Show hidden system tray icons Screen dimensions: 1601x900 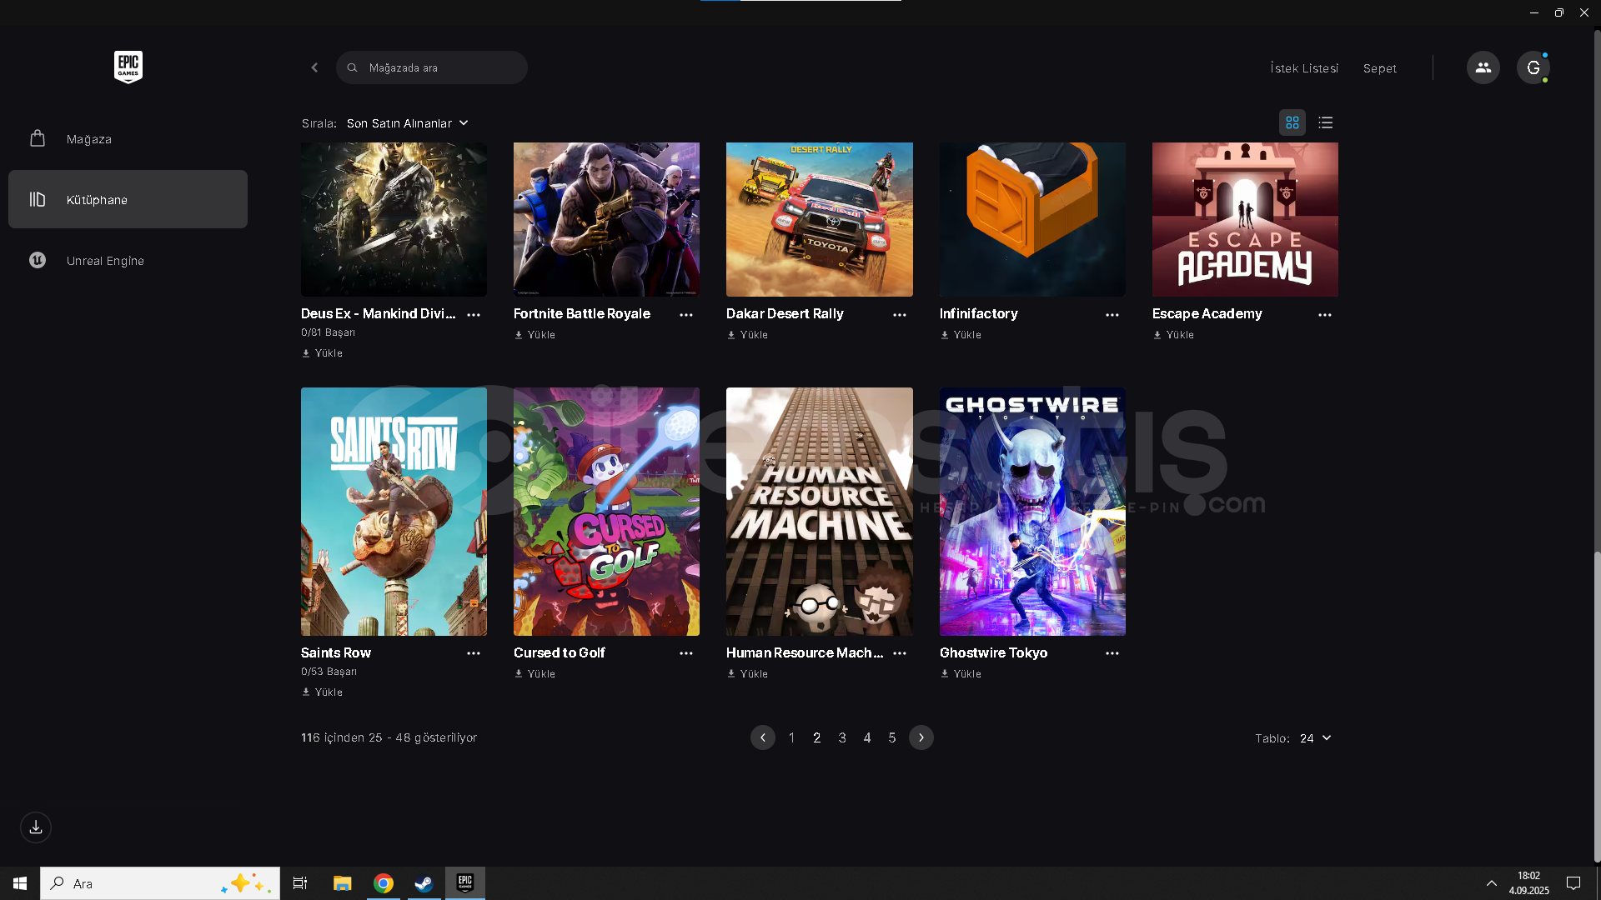pos(1492,883)
